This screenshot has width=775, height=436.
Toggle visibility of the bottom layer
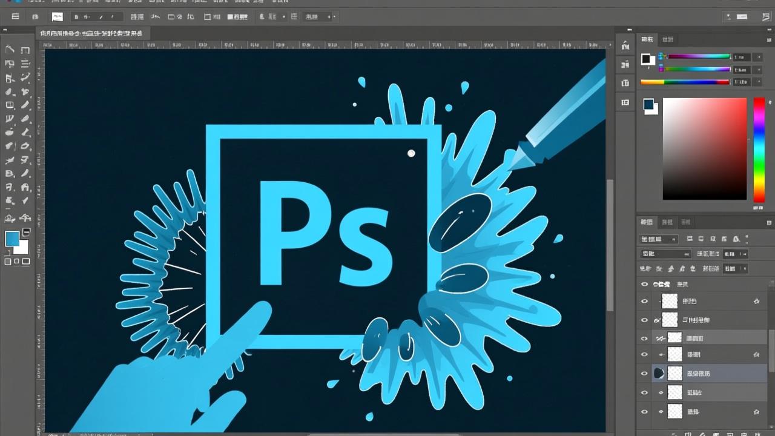pyautogui.click(x=644, y=411)
